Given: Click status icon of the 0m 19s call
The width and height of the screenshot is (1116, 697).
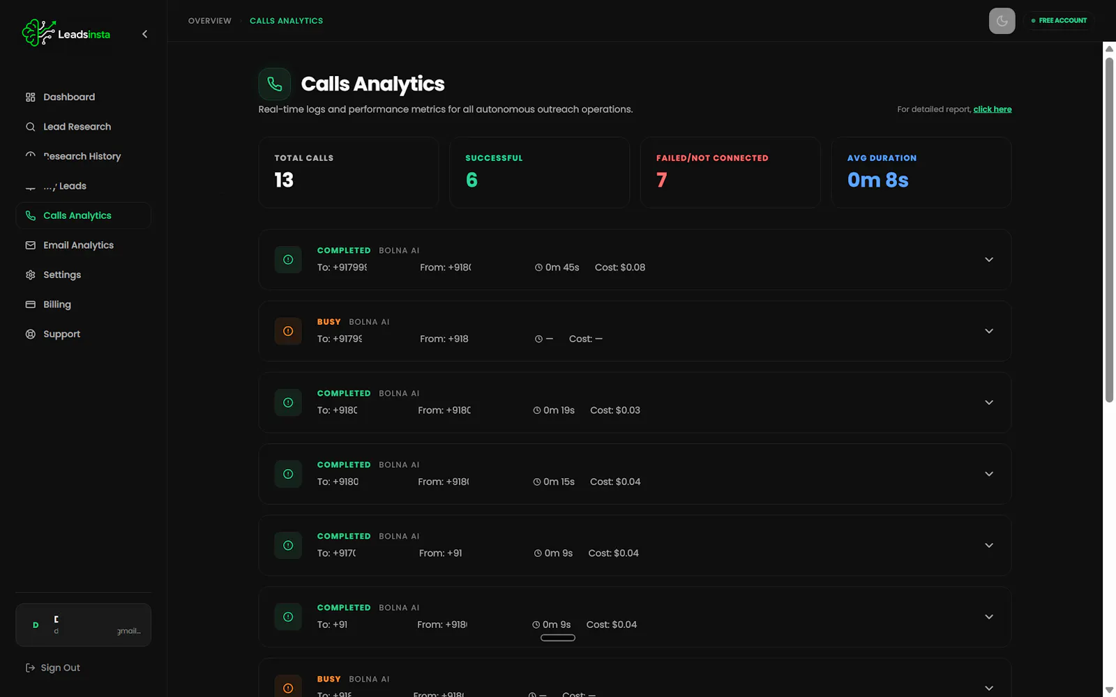Looking at the screenshot, I should point(288,402).
